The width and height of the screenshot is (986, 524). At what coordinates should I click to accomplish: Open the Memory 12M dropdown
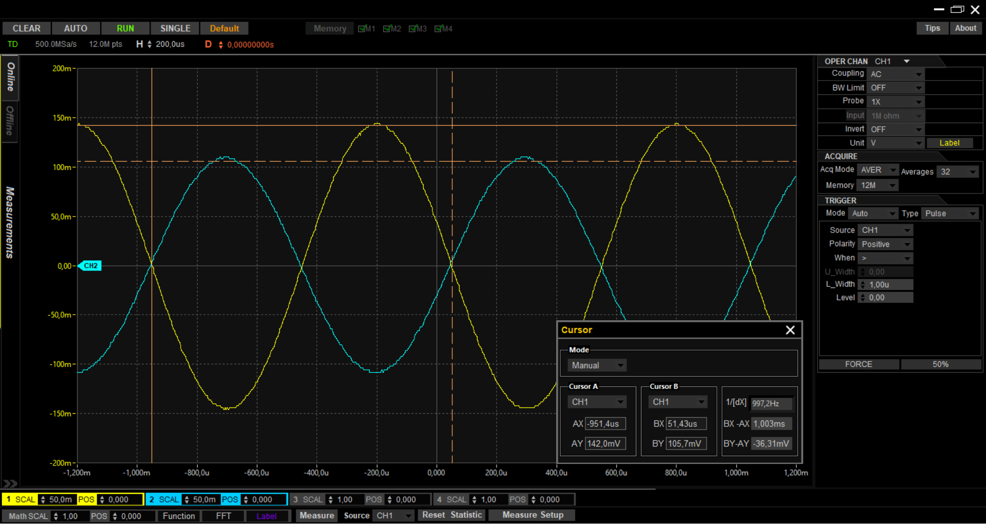pos(878,185)
